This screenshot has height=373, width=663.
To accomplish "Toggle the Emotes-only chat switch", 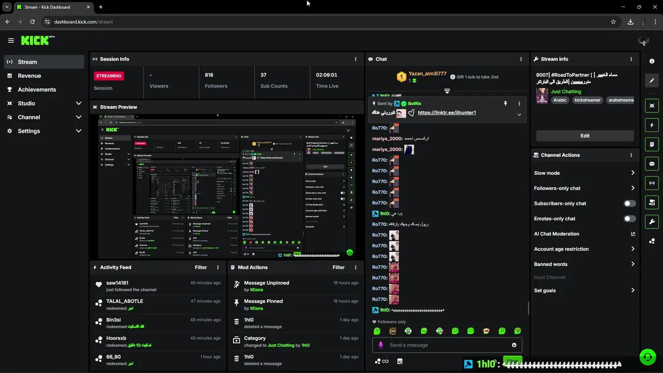I will coord(629,219).
